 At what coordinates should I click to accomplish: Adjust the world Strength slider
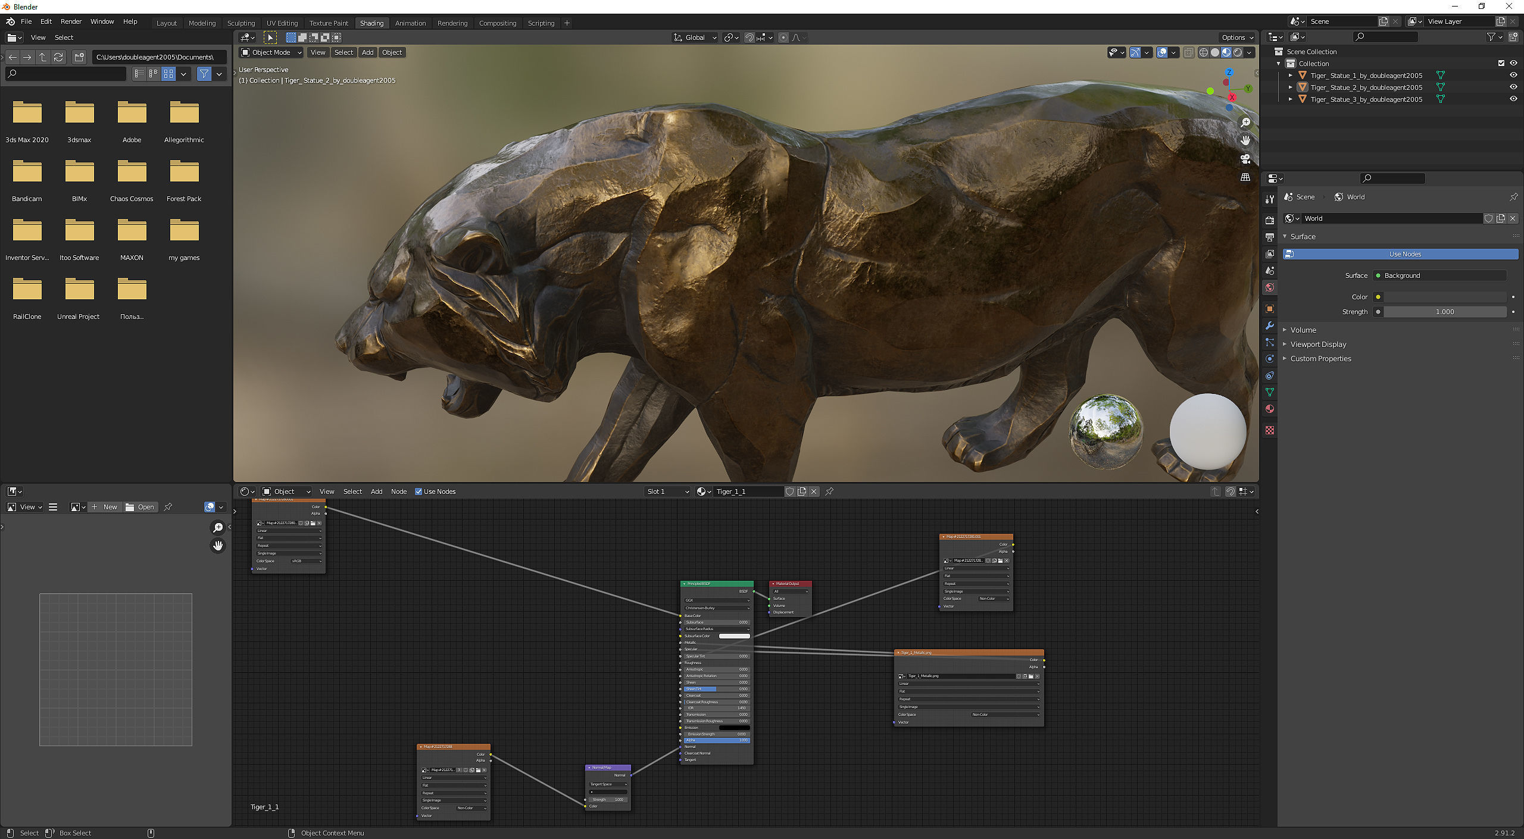[1444, 312]
